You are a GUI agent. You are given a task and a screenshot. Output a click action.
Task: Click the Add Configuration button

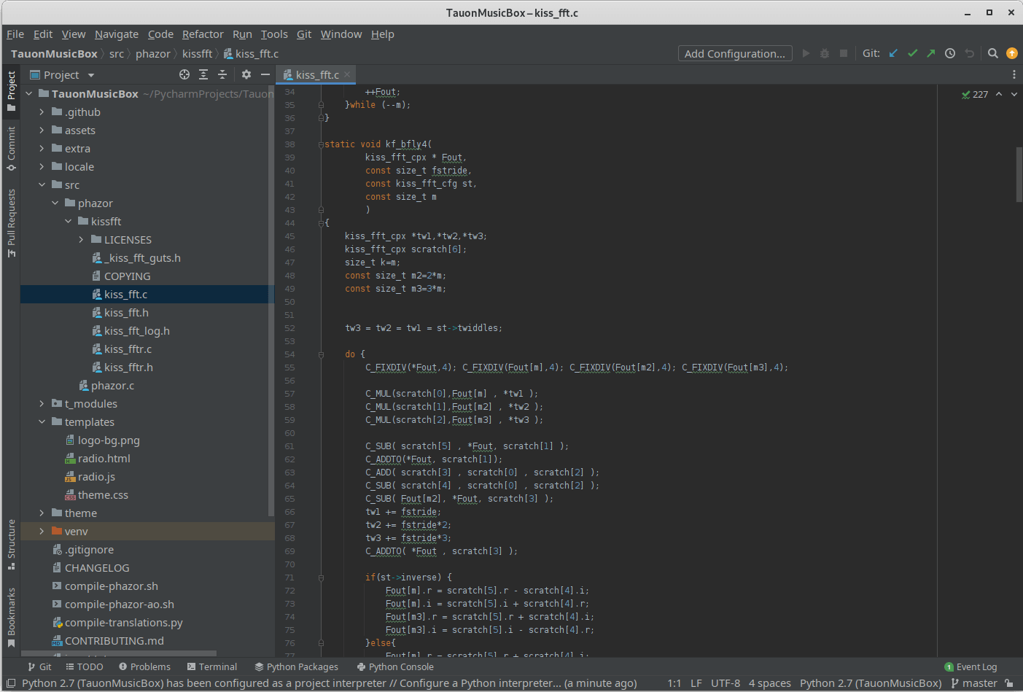pos(734,53)
